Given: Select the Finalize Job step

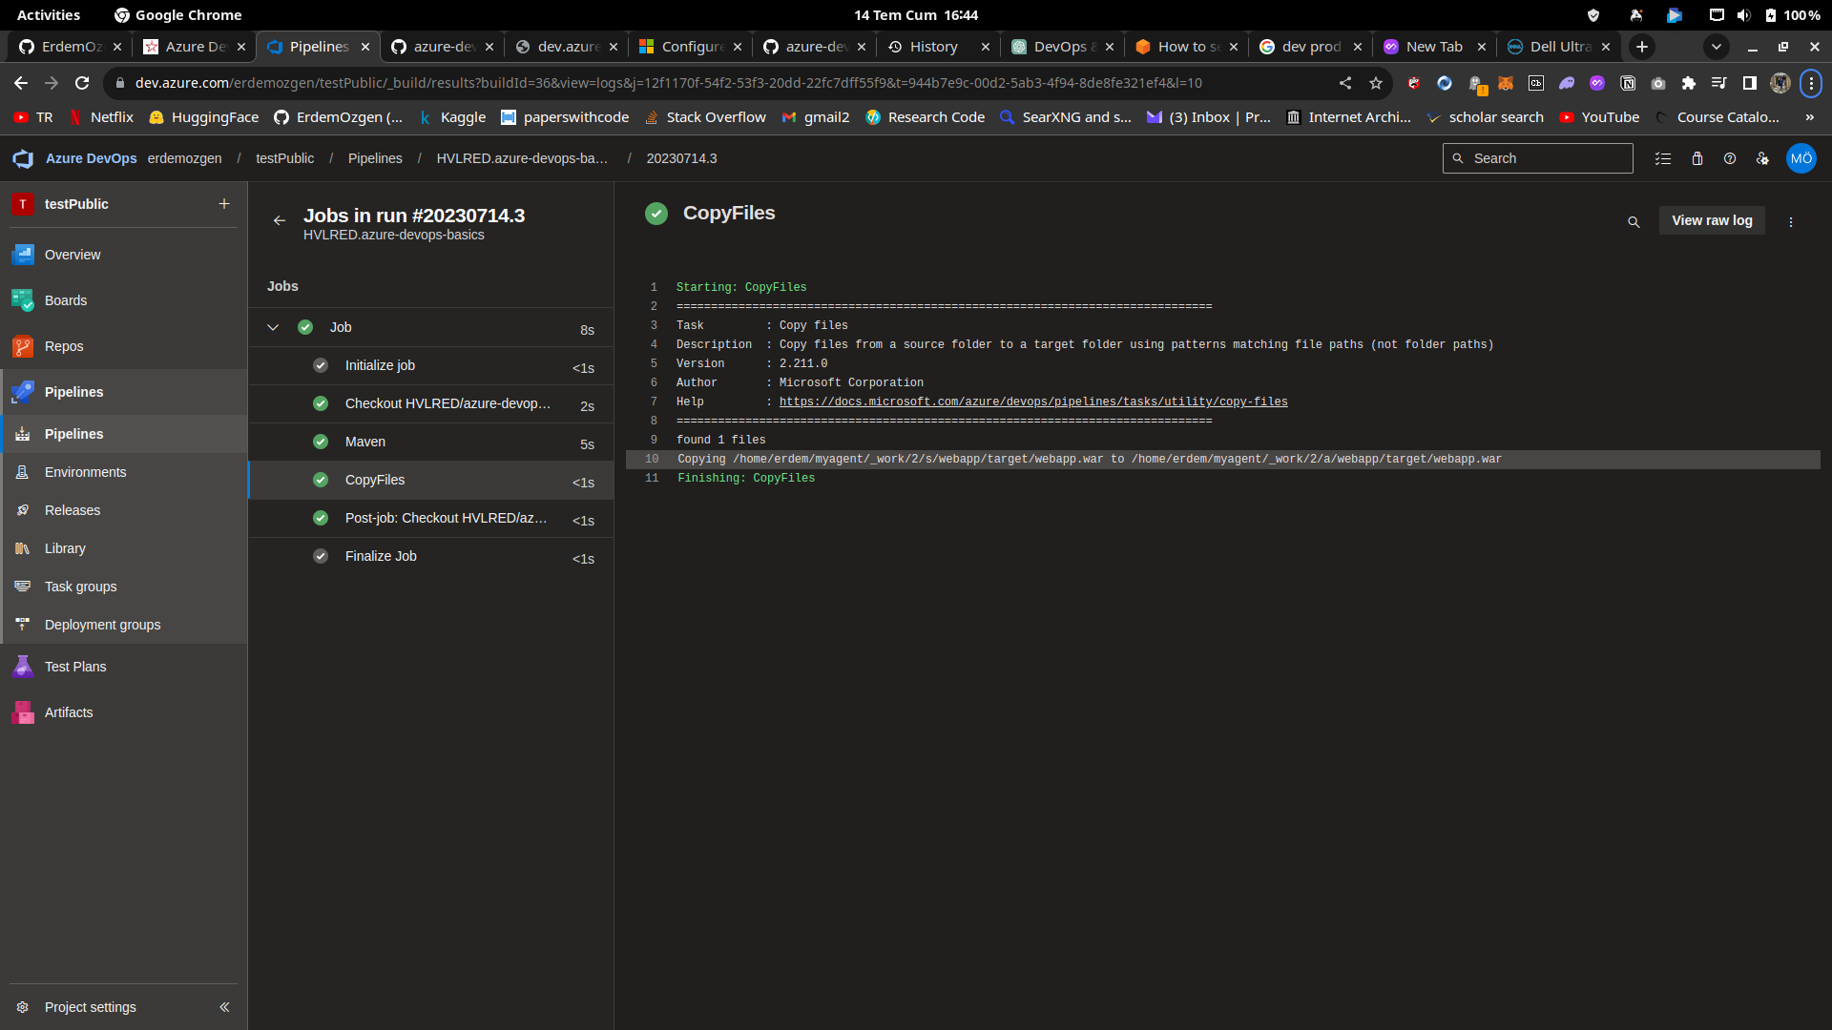Looking at the screenshot, I should pos(381,556).
